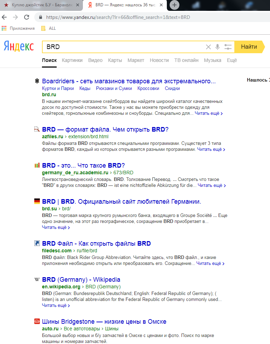
Task: Click azfiles.ru domain link
Action: pos(52,136)
